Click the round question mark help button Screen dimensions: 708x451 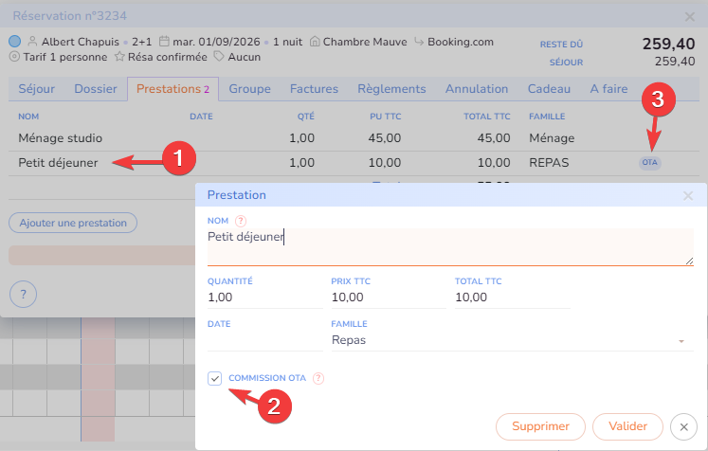[x=24, y=294]
